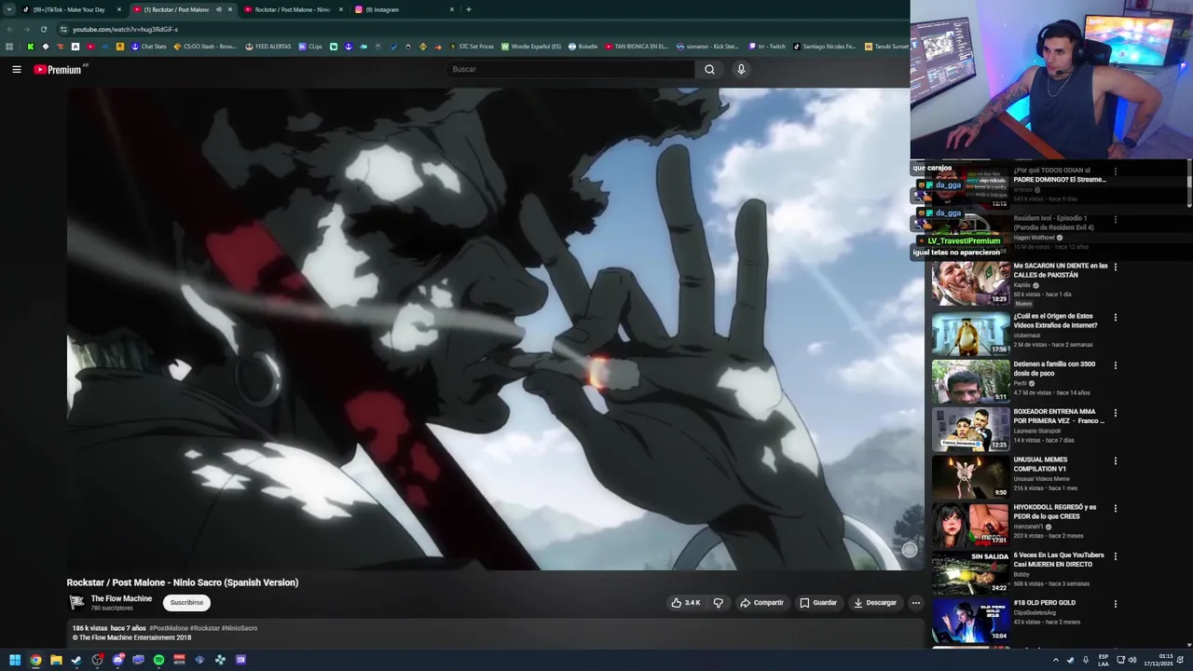
Task: Click the address bar URL
Action: pyautogui.click(x=125, y=29)
